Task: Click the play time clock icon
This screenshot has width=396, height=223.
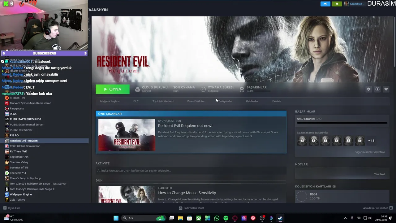Action: pyautogui.click(x=203, y=89)
